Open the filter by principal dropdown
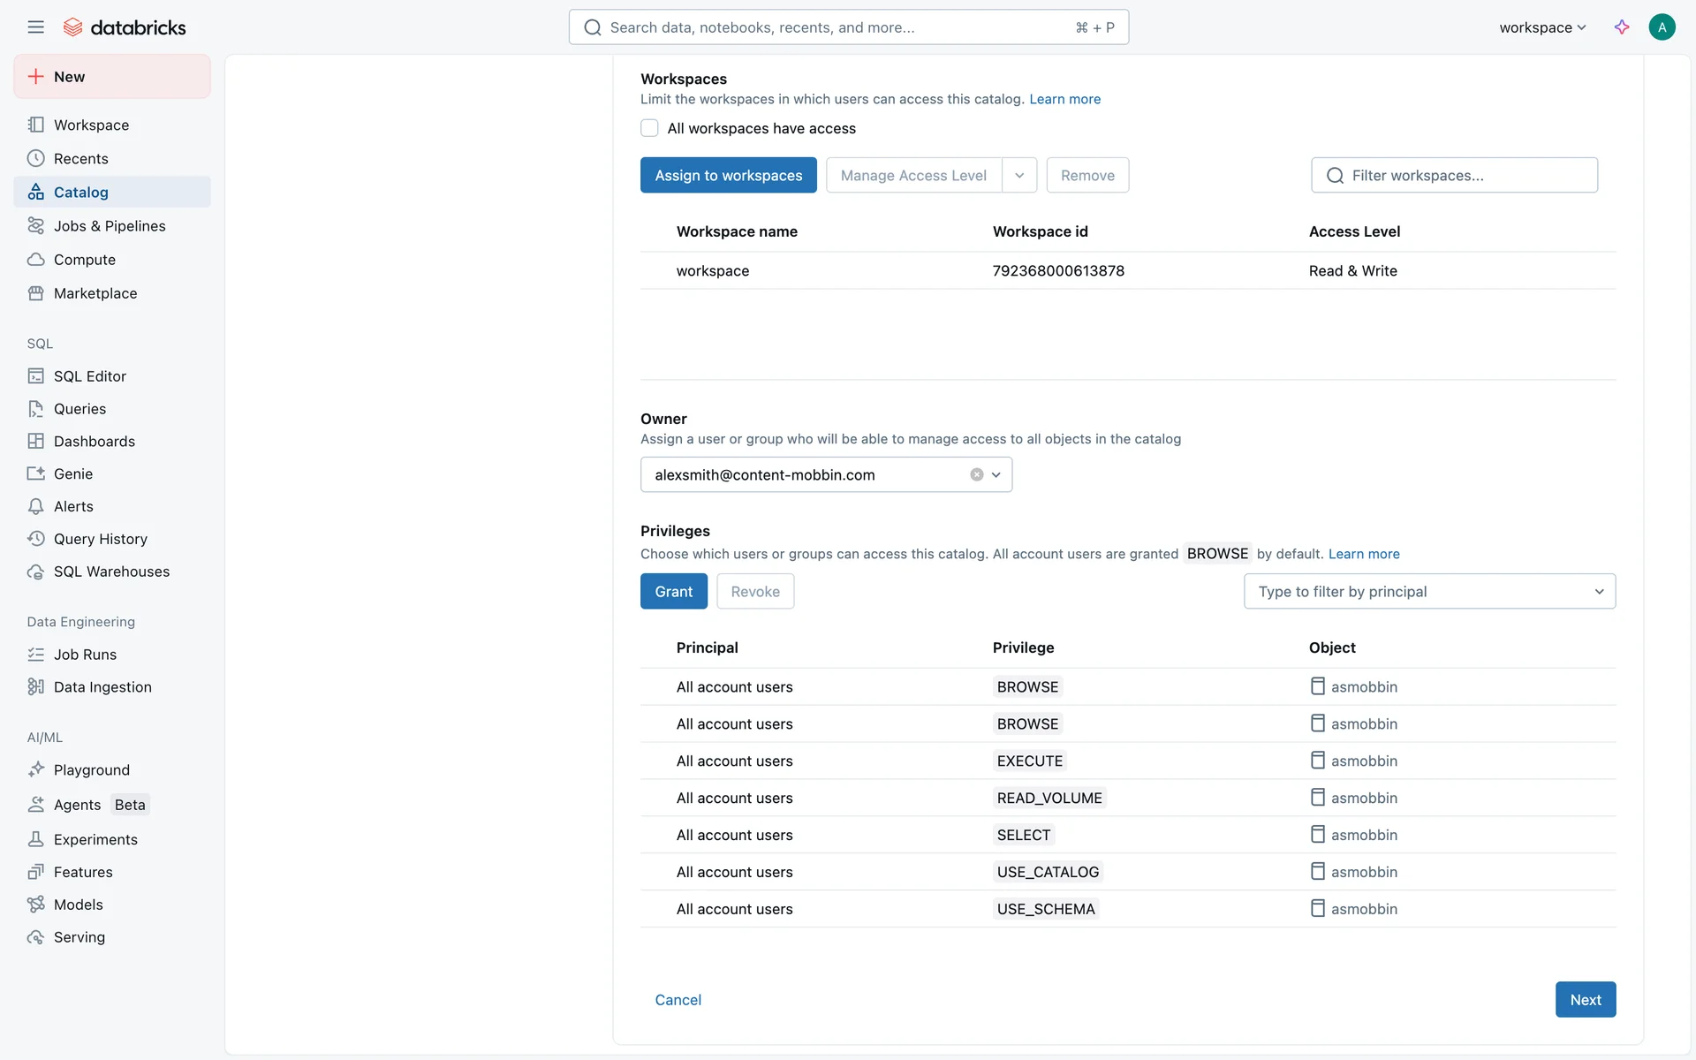The image size is (1696, 1060). click(x=1428, y=592)
